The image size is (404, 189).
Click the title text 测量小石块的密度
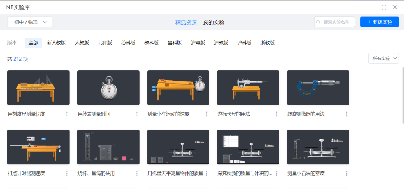(306, 173)
